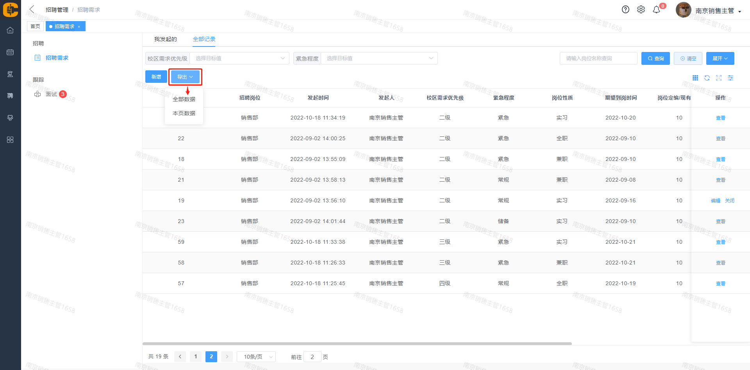This screenshot has height=370, width=750.
Task: Select 全部数据 from export menu
Action: coord(184,99)
